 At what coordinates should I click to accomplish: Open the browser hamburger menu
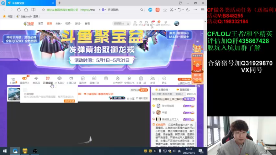[x=203, y=10]
